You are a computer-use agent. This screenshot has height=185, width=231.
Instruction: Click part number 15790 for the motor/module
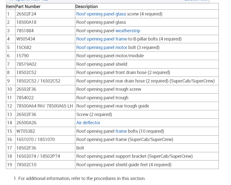[x=22, y=56]
